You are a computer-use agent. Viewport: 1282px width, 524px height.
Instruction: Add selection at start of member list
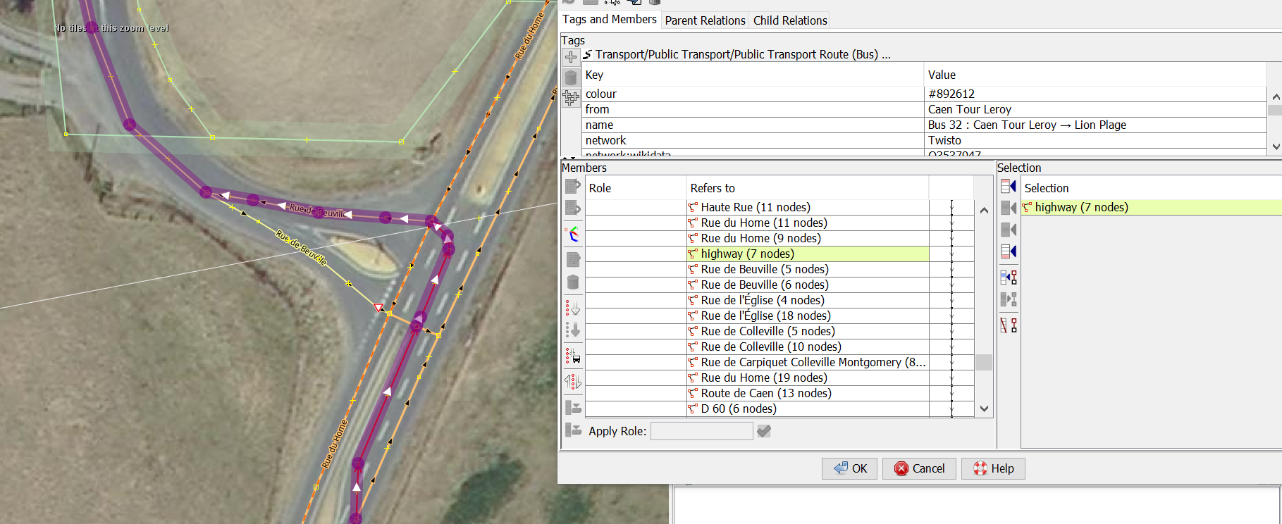(1009, 187)
